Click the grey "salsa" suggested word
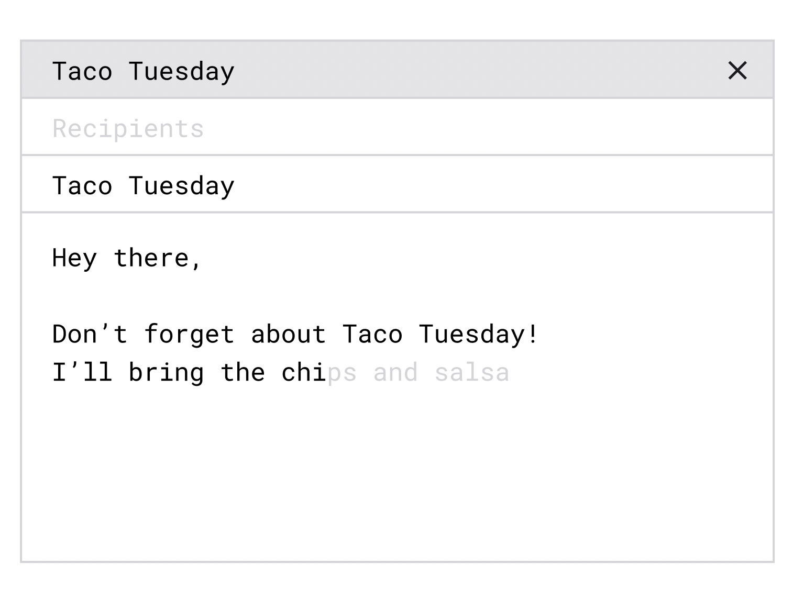 [x=471, y=373]
